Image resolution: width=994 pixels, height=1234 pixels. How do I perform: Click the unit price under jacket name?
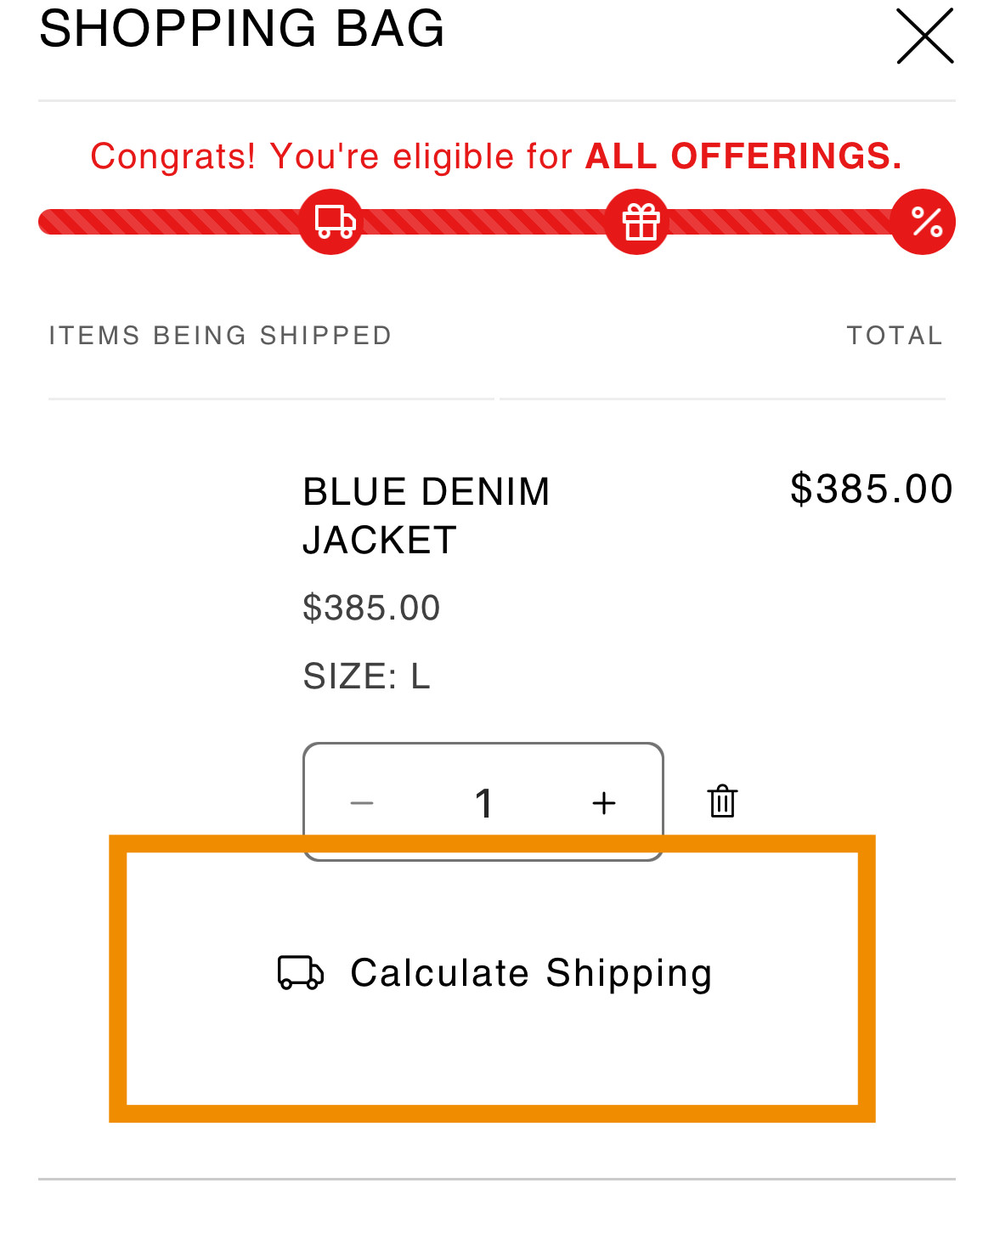tap(371, 608)
